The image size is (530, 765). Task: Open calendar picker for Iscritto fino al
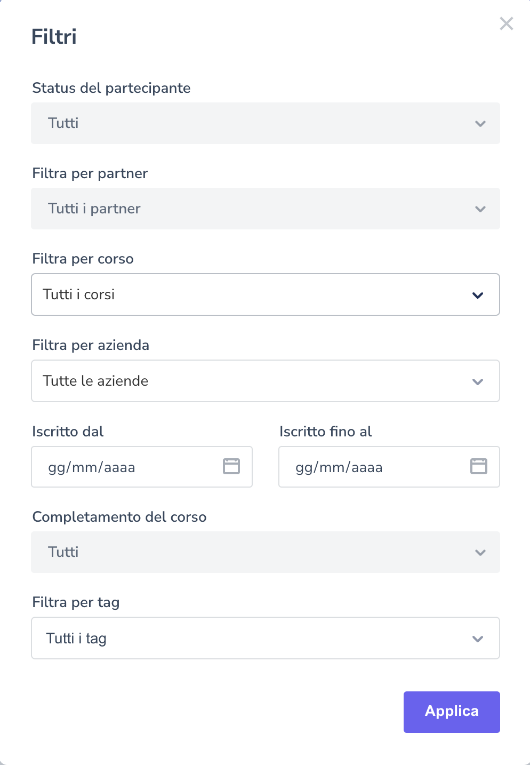click(x=478, y=466)
